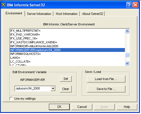Click the Setnet32 application icon in title bar
Viewport: 141px width, 114px height.
[x=4, y=5]
